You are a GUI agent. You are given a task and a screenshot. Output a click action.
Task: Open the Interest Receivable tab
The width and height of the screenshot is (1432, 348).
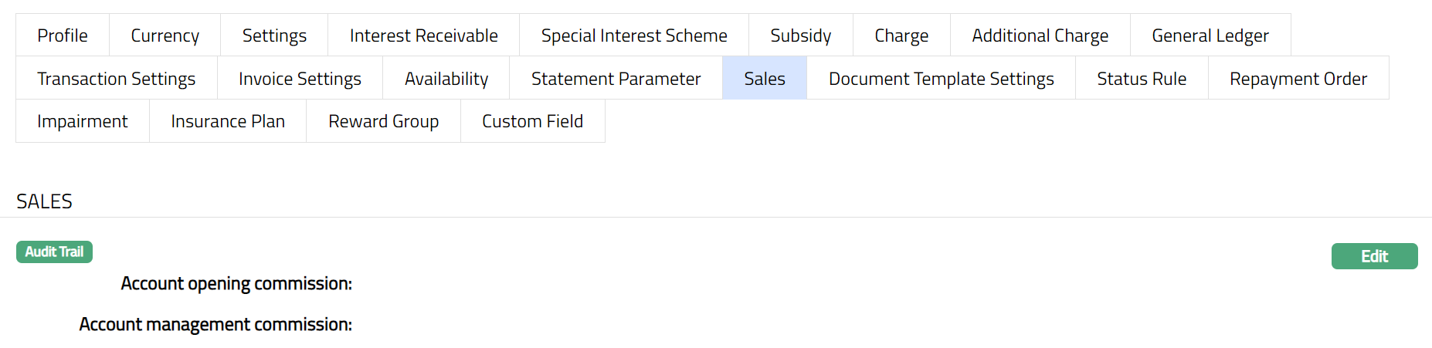tap(423, 35)
